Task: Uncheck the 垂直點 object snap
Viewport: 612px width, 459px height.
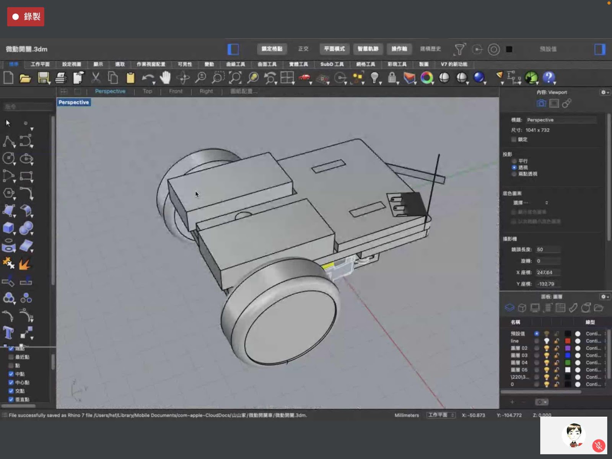Action: (x=11, y=399)
